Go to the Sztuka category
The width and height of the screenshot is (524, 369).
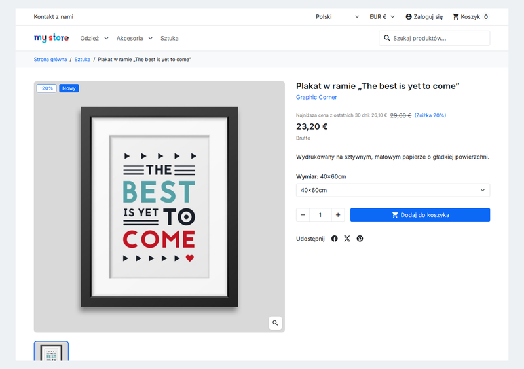[170, 39]
